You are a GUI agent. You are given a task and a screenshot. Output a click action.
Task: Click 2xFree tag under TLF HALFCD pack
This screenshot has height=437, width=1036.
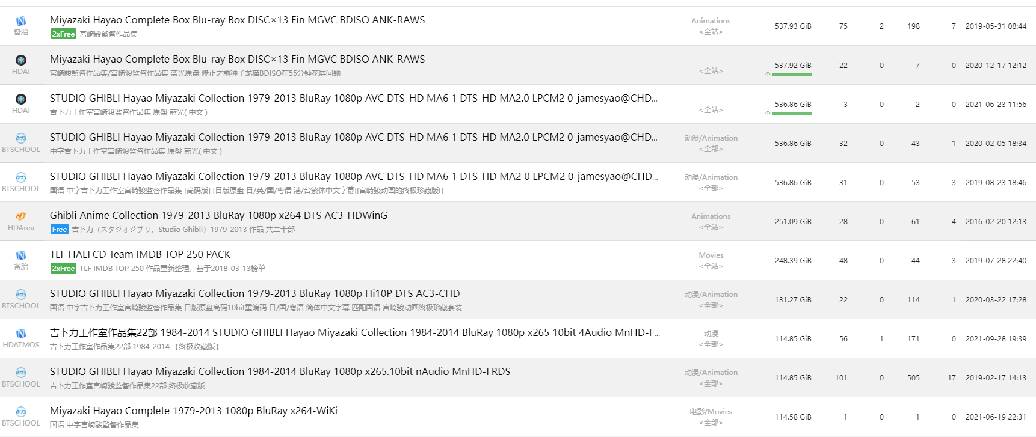63,269
